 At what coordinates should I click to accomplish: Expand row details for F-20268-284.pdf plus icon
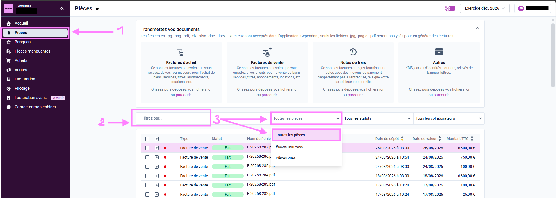pos(157,176)
